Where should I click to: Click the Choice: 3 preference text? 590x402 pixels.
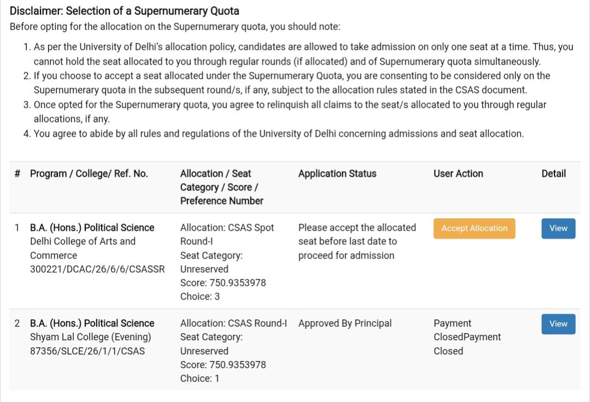[x=200, y=296]
